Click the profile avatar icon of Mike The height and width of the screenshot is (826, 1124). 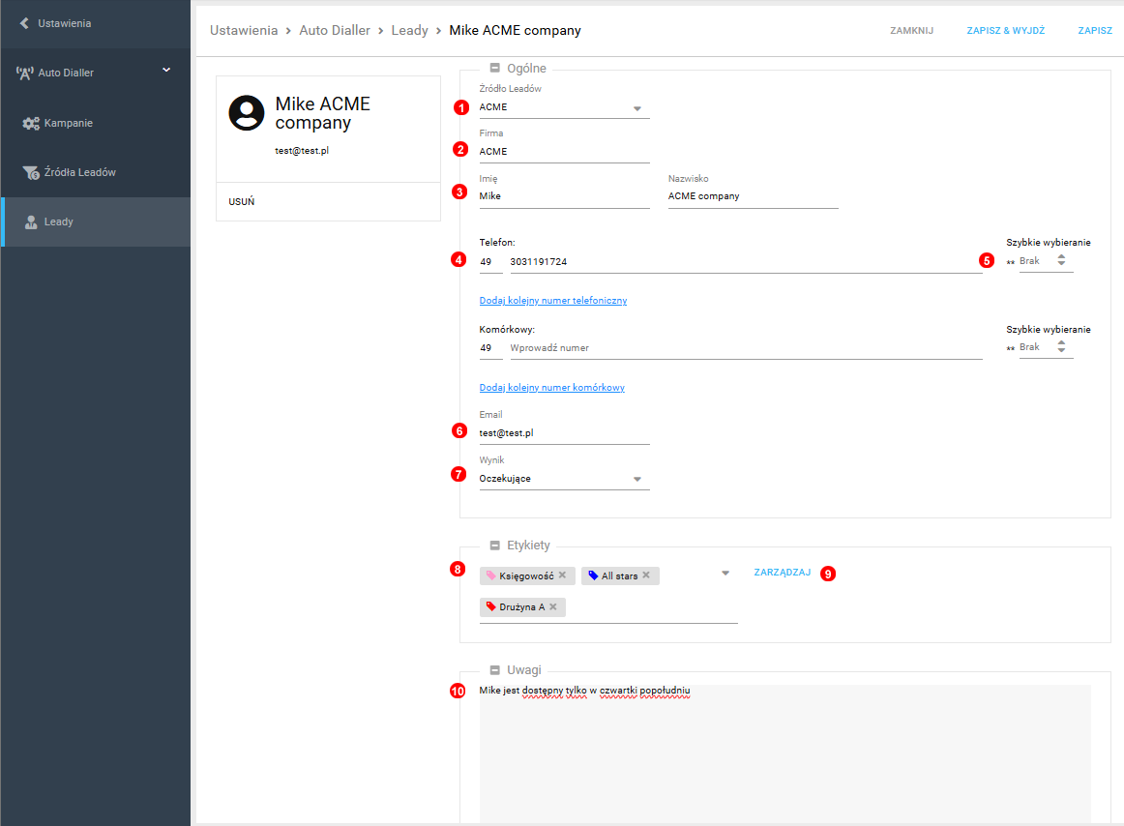(247, 113)
